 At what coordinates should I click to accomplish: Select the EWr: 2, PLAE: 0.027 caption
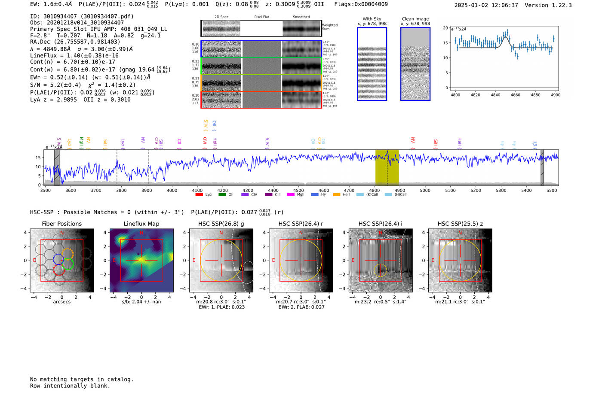301,307
